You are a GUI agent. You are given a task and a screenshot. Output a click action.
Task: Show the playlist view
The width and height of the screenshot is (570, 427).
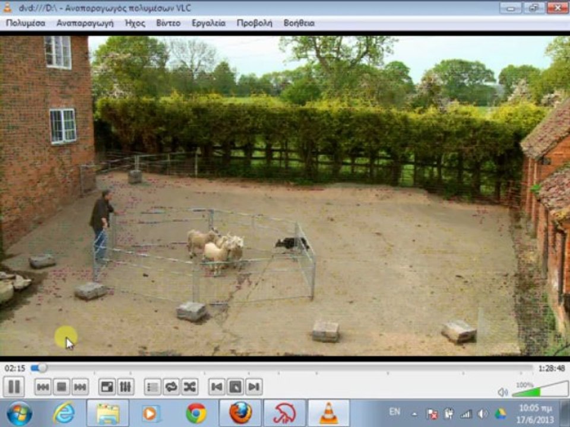click(153, 387)
